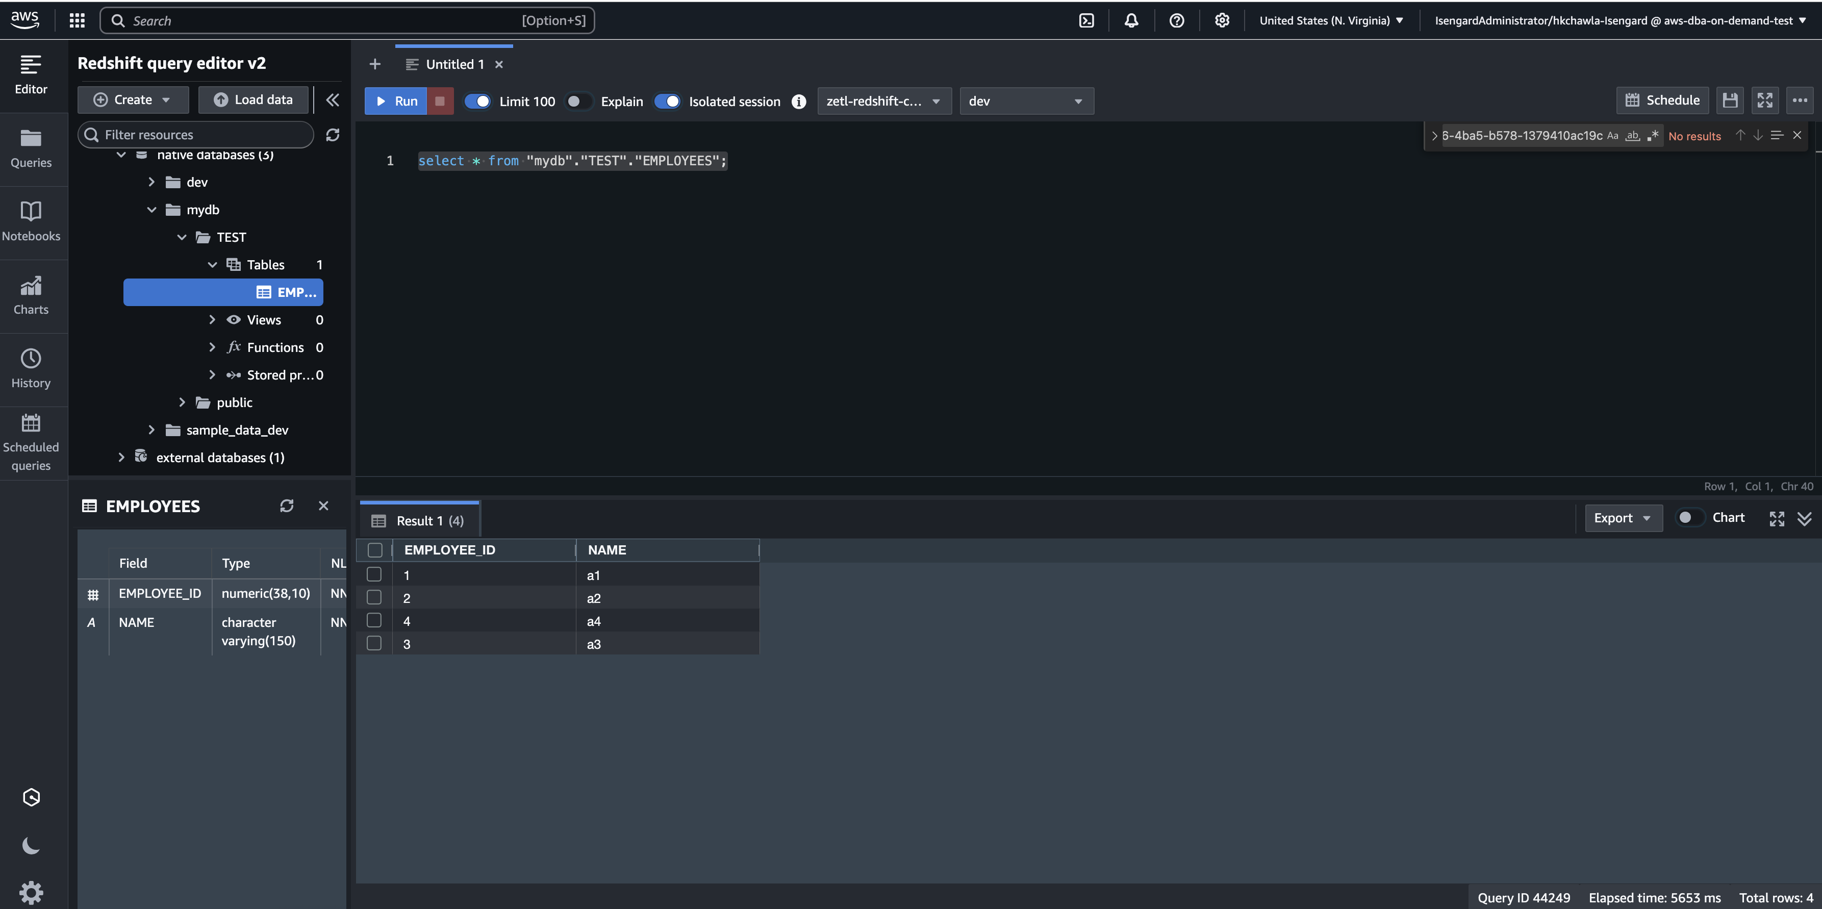Image resolution: width=1822 pixels, height=909 pixels.
Task: Launch the CloudShell icon in the top bar
Action: coord(1086,20)
